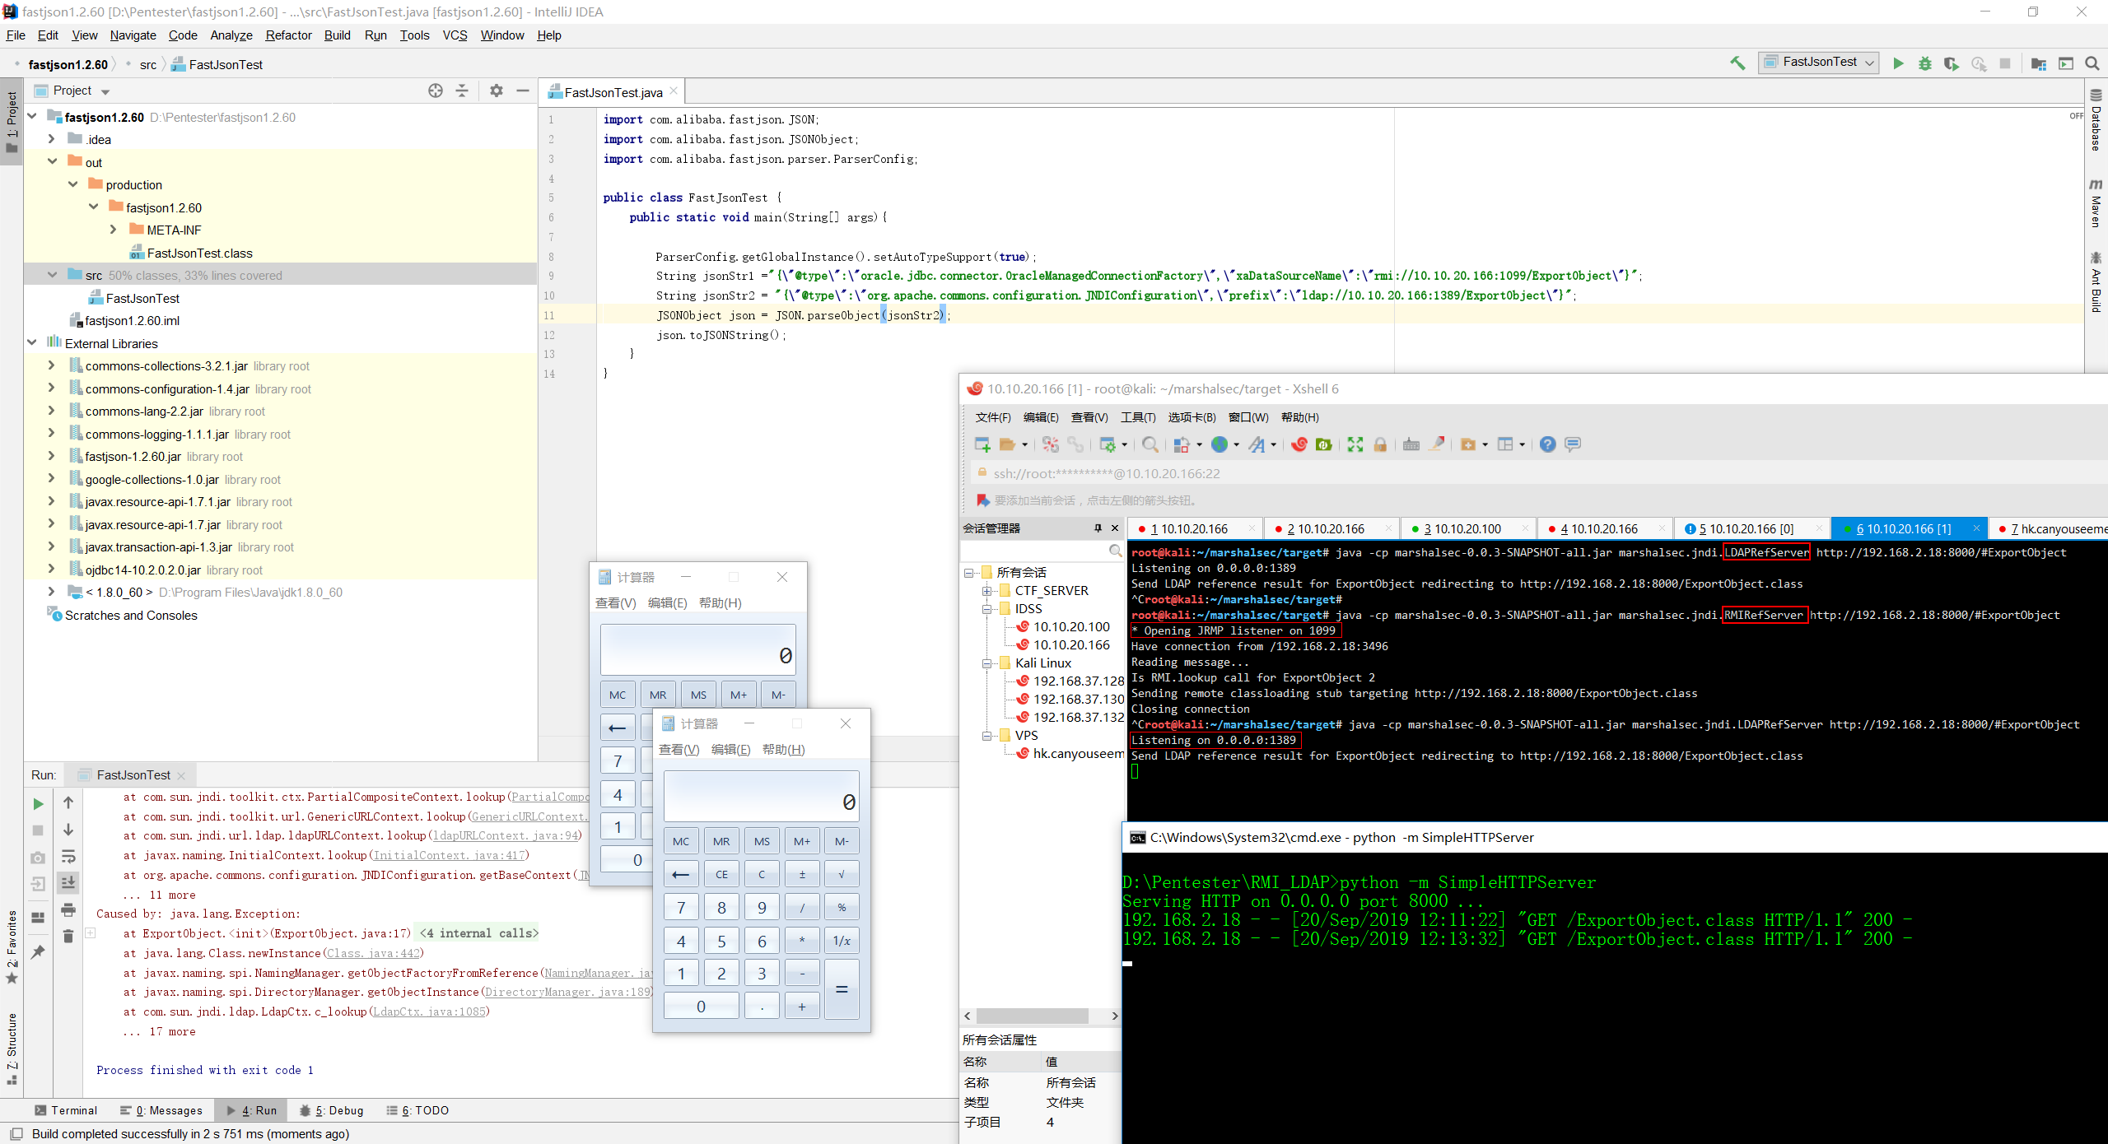Click the locate-target icon in Project panel
2108x1144 pixels.
pyautogui.click(x=436, y=91)
